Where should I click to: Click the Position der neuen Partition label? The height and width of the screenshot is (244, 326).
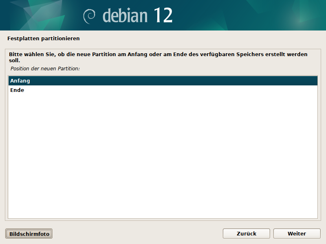coord(45,69)
